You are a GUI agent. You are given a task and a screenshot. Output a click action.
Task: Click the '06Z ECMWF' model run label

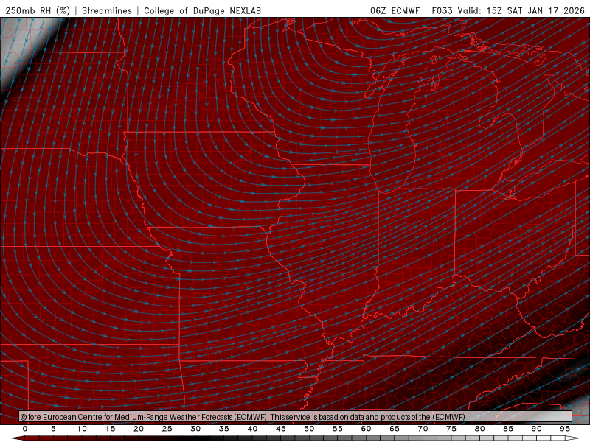[x=395, y=10]
